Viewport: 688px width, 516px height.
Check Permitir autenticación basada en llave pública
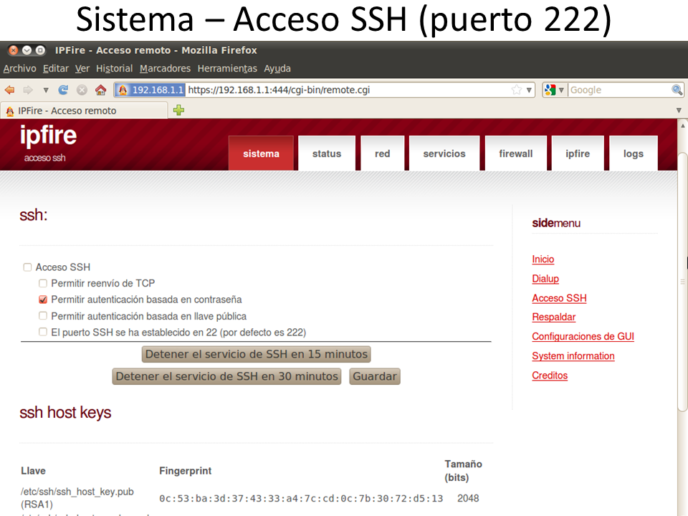coord(43,316)
